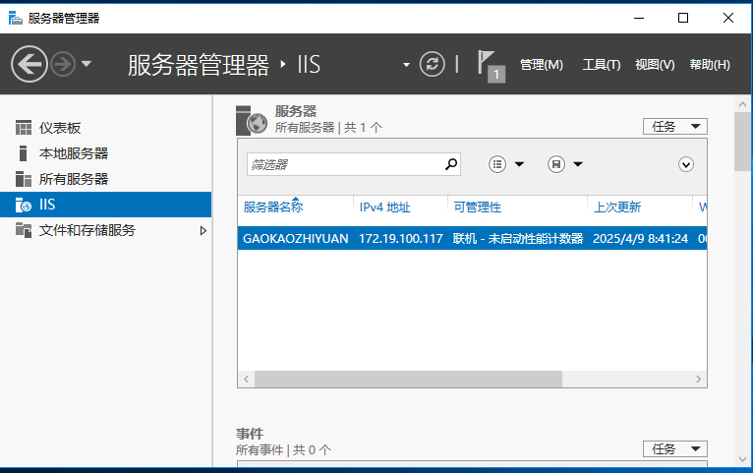Click the 联机 - 未启动性能计数器 cell
The height and width of the screenshot is (473, 753).
pos(518,238)
